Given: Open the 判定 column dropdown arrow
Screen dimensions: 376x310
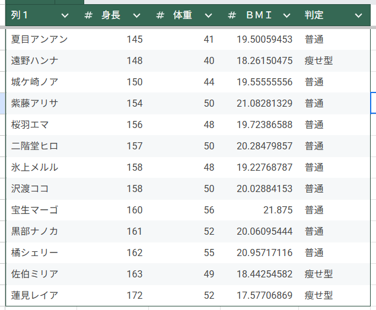Looking at the screenshot, I should [358, 15].
